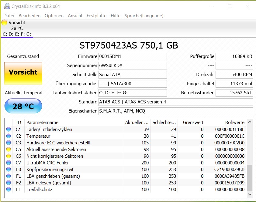Open the Optionen menu

(54, 16)
